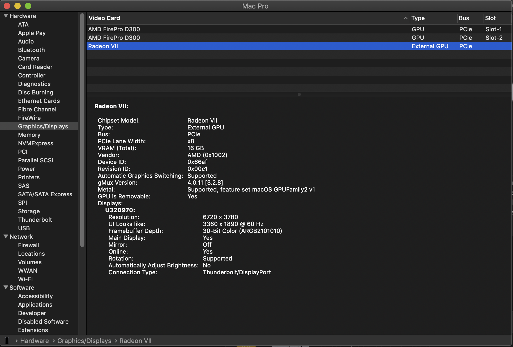
Task: Open Ethernet Cards in the sidebar
Action: point(39,101)
